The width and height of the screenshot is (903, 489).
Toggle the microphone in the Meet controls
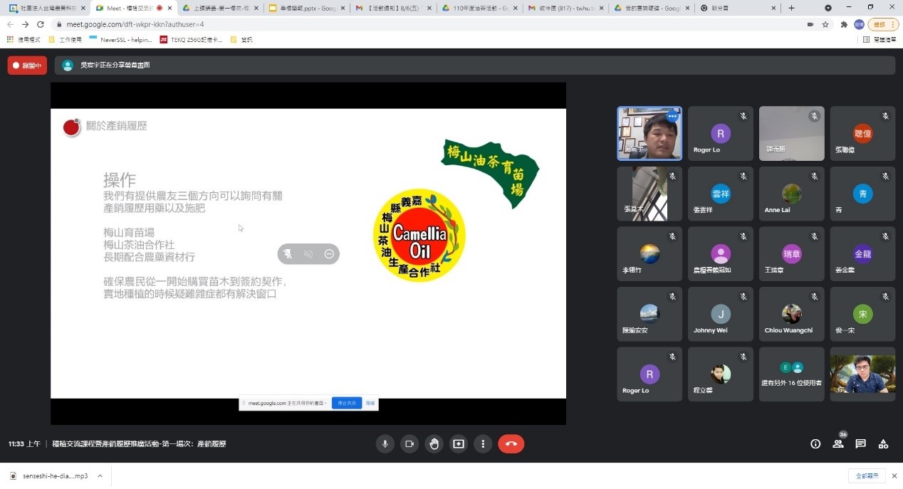pyautogui.click(x=385, y=443)
